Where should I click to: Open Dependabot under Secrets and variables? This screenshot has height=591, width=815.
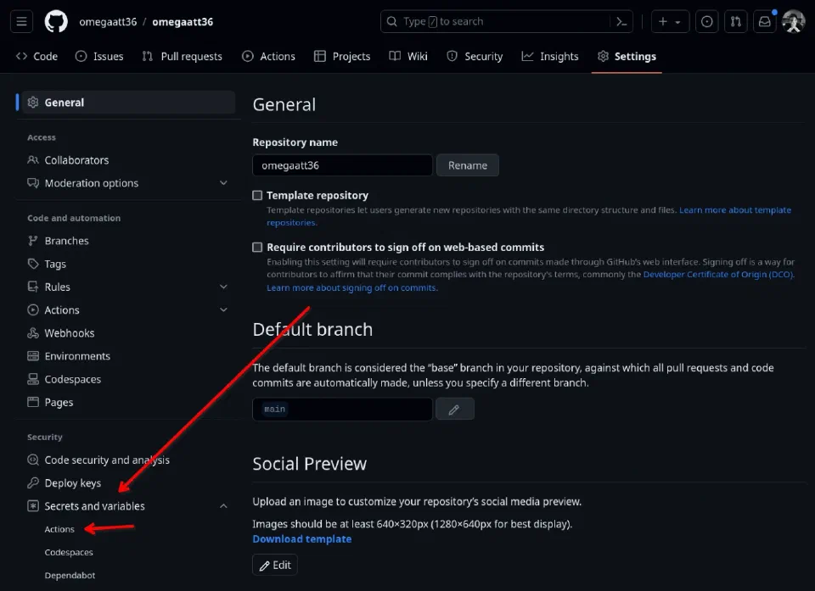click(70, 575)
